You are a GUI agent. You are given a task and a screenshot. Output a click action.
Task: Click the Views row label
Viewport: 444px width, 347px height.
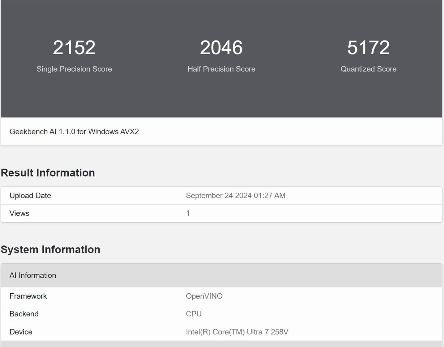point(19,213)
